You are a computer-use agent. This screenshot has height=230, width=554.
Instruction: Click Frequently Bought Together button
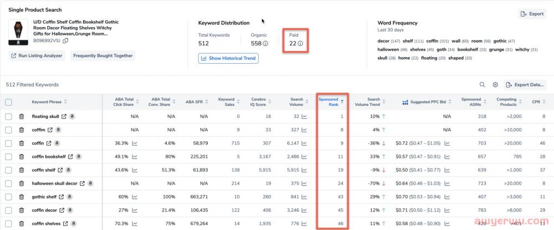103,56
